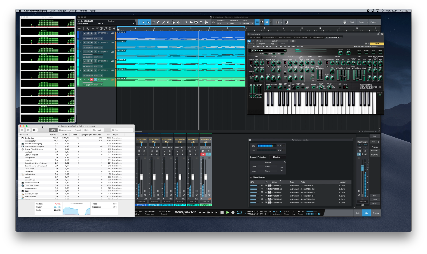The width and height of the screenshot is (427, 254).
Task: Select the Eraser tool
Action: pos(158,22)
